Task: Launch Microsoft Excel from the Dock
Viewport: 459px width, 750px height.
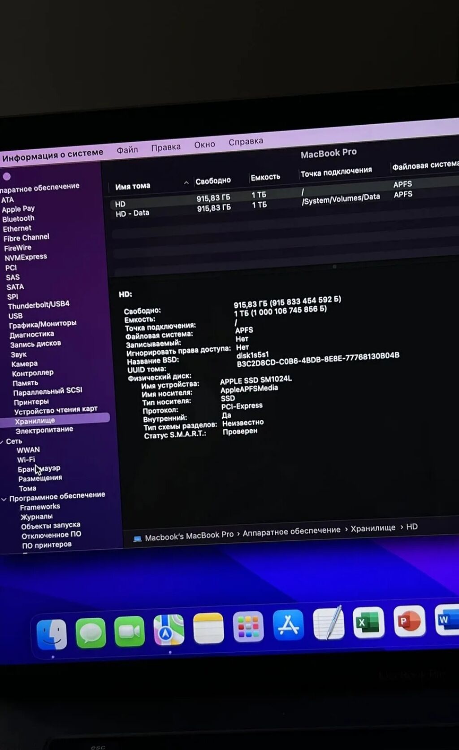Action: pyautogui.click(x=368, y=622)
